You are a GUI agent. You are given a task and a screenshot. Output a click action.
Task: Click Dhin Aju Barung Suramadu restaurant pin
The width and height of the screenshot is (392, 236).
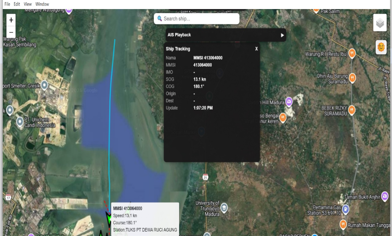[352, 78]
